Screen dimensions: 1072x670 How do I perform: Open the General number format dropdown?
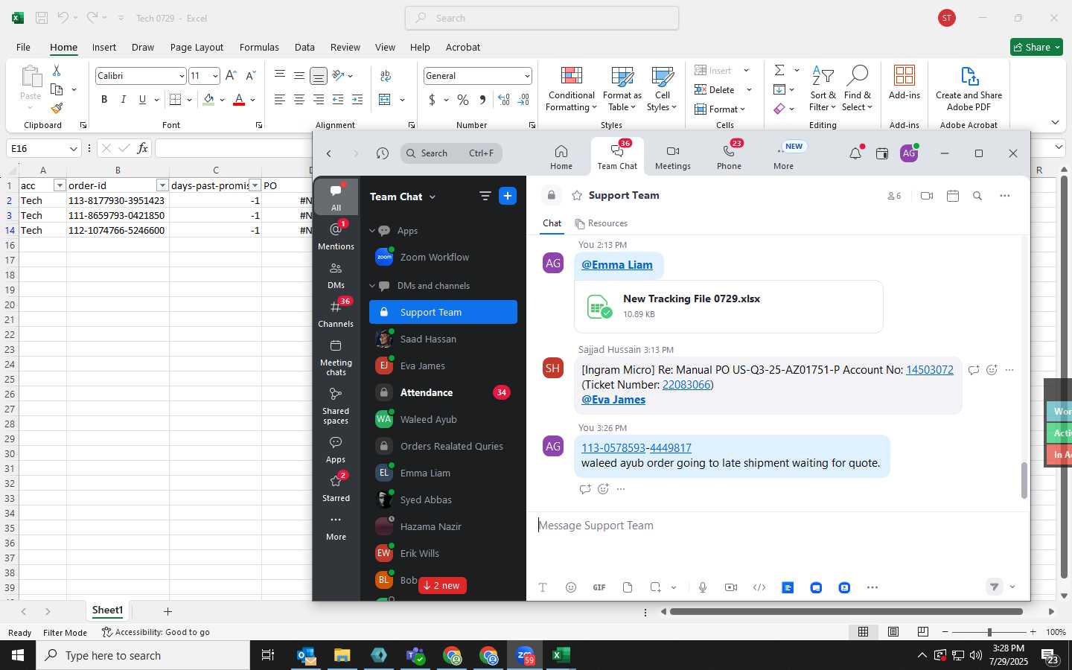pos(527,76)
